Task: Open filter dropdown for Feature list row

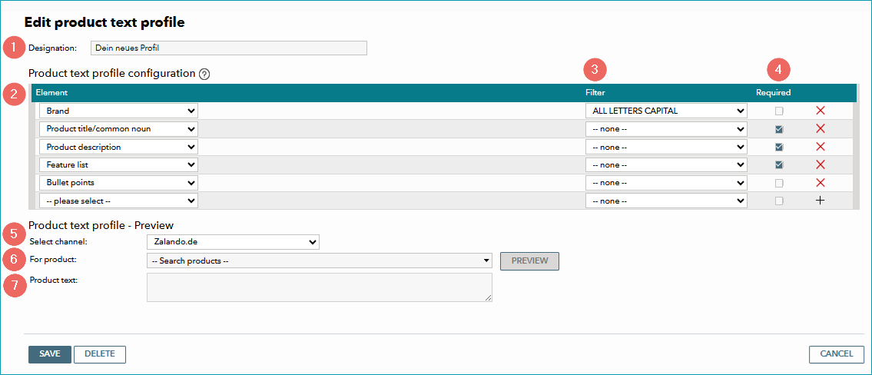Action: coord(666,164)
